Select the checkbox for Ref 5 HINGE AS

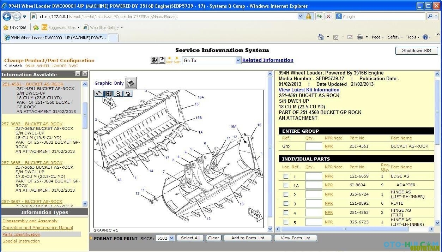point(286,222)
